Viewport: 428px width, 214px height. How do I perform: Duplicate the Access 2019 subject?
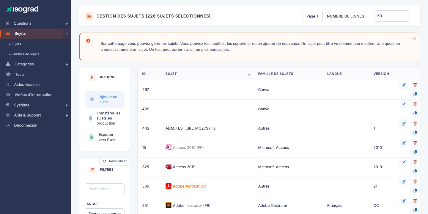415,171
